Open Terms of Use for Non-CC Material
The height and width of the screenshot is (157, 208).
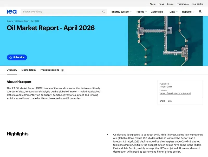(x=175, y=93)
